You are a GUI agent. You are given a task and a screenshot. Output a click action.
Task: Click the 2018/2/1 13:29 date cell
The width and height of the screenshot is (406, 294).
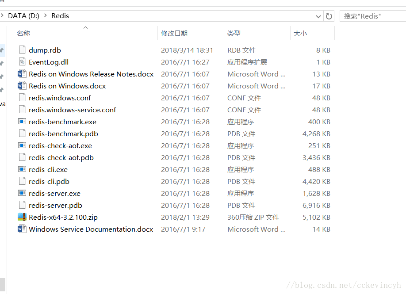(x=185, y=217)
